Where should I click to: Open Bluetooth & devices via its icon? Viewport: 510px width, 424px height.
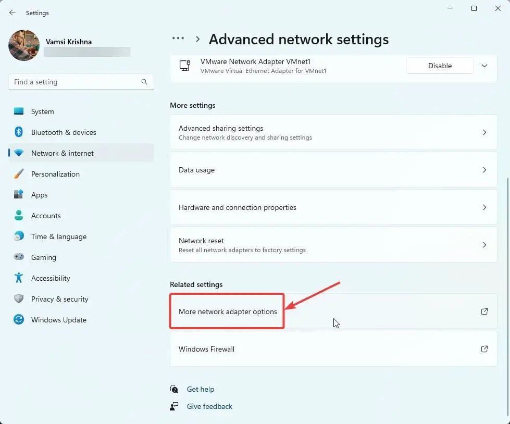point(19,132)
